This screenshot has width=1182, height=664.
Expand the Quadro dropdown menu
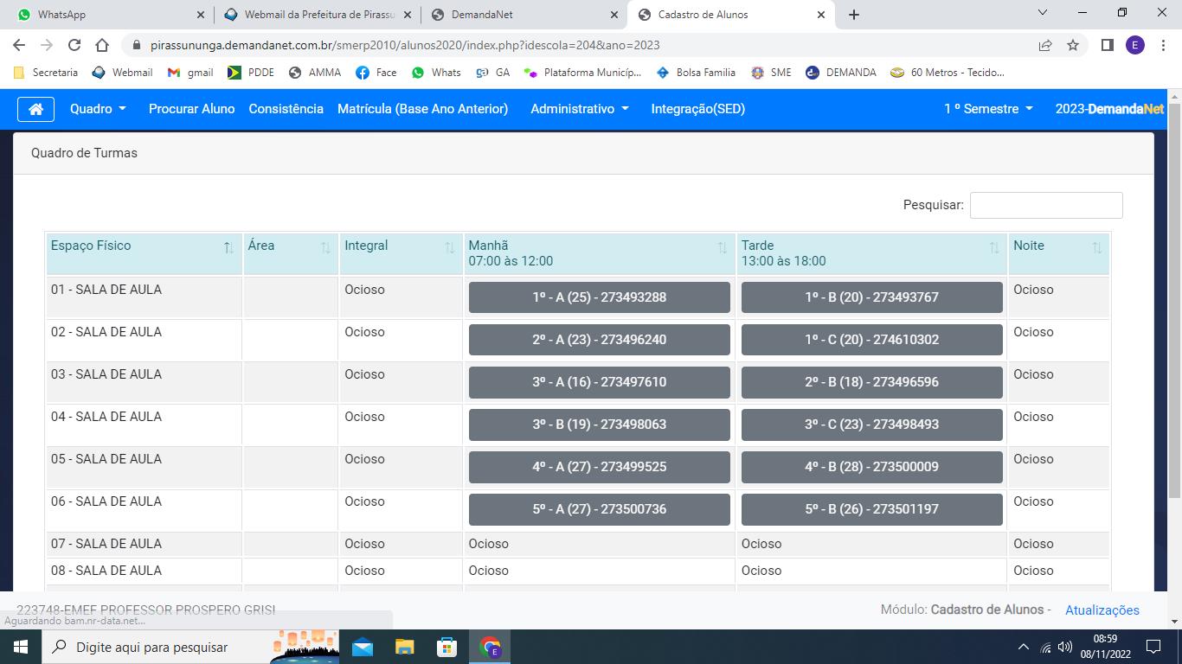click(98, 109)
